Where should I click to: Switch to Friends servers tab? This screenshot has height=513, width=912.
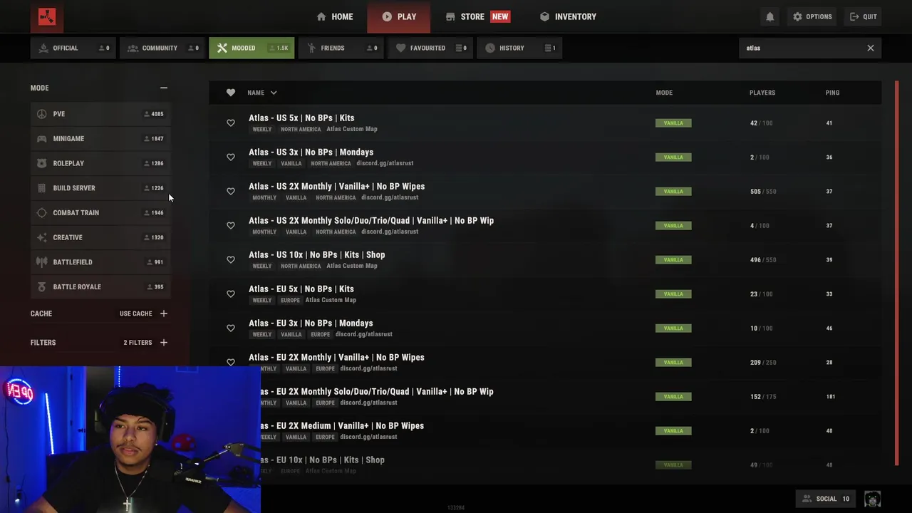[x=341, y=48]
